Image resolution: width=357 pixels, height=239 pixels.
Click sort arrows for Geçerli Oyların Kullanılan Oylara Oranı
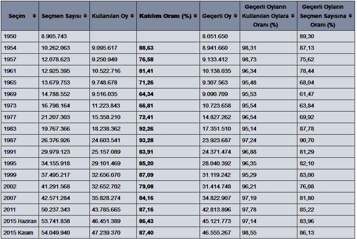pos(293,16)
